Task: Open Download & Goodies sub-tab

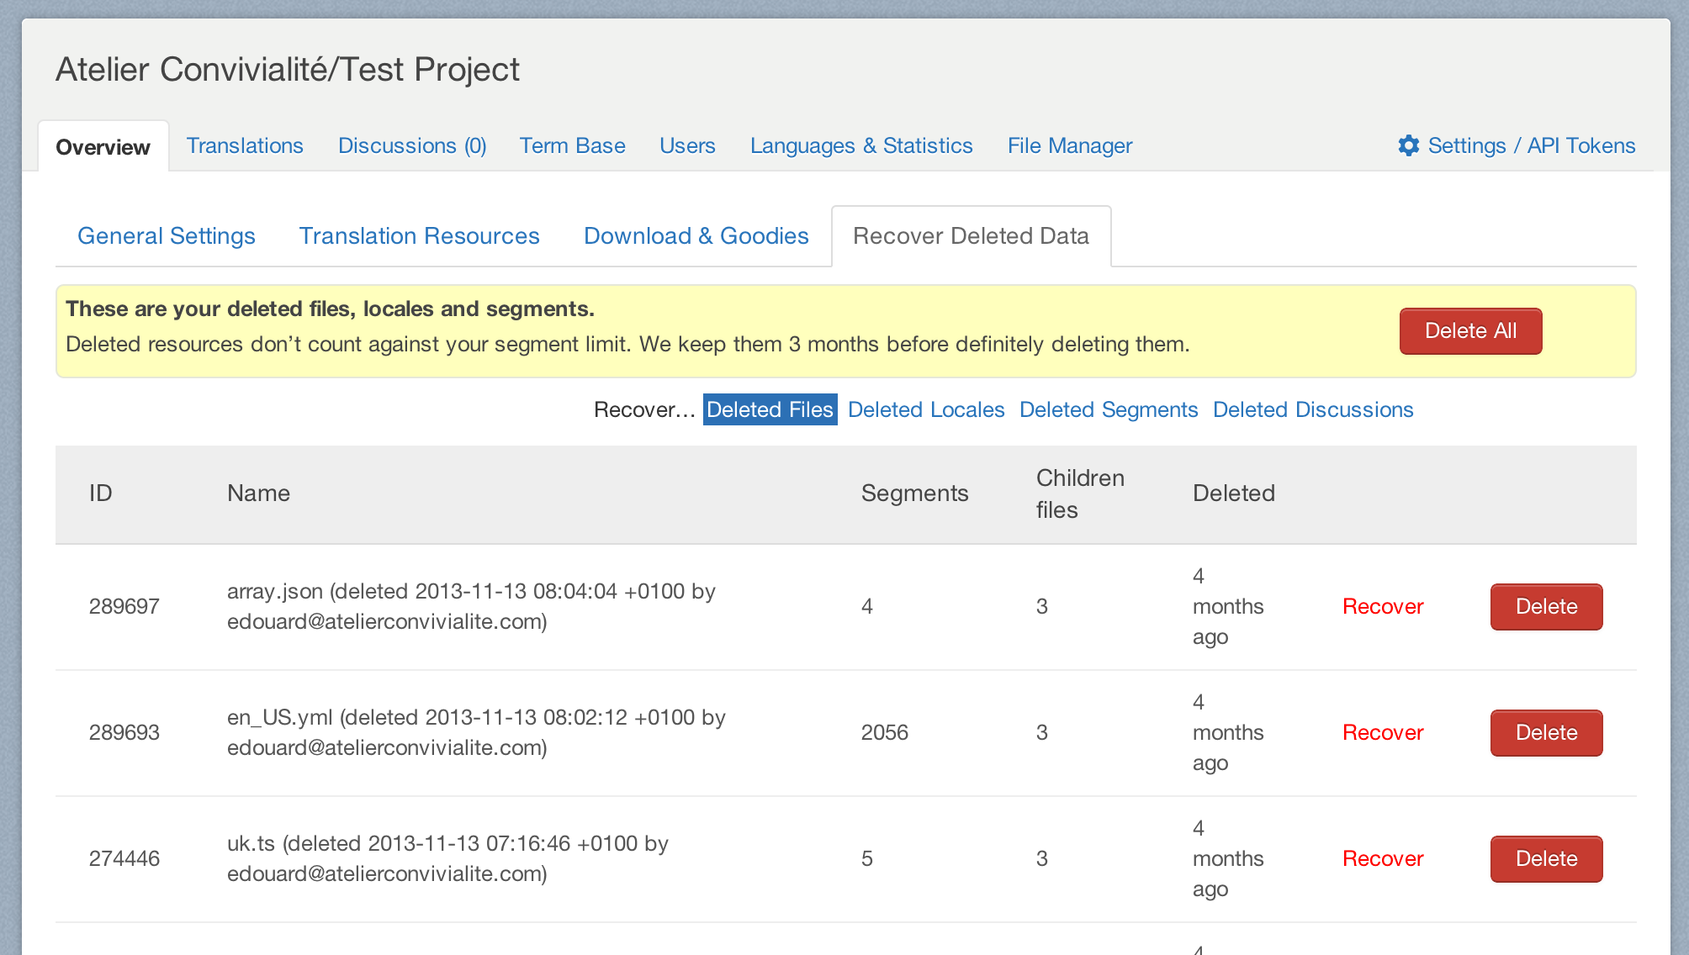Action: (696, 235)
